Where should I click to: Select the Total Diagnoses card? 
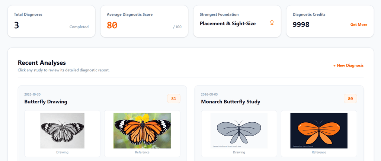tap(51, 21)
